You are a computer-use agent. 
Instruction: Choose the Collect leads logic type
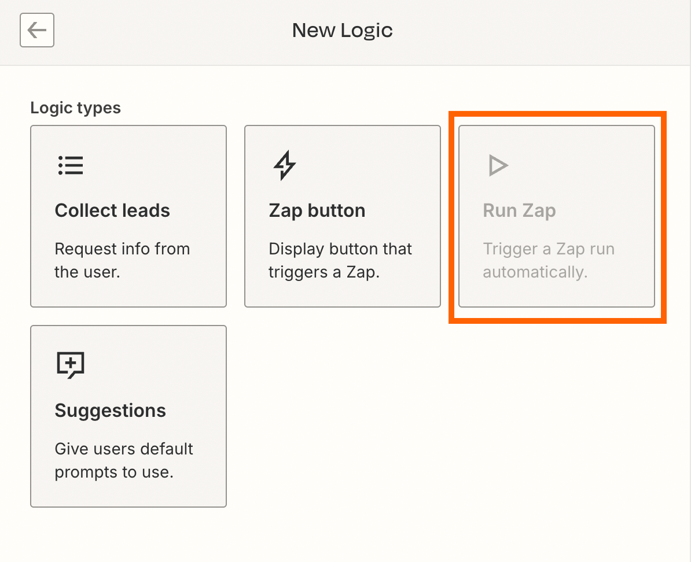[128, 216]
